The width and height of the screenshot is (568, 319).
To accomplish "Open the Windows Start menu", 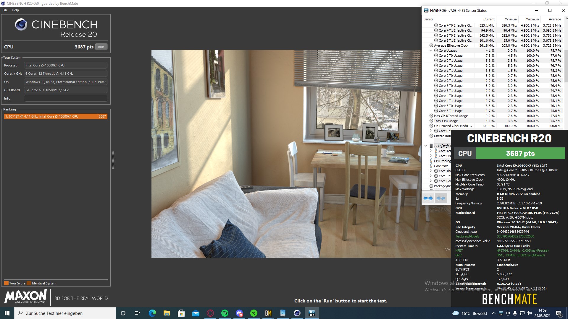I will point(7,313).
